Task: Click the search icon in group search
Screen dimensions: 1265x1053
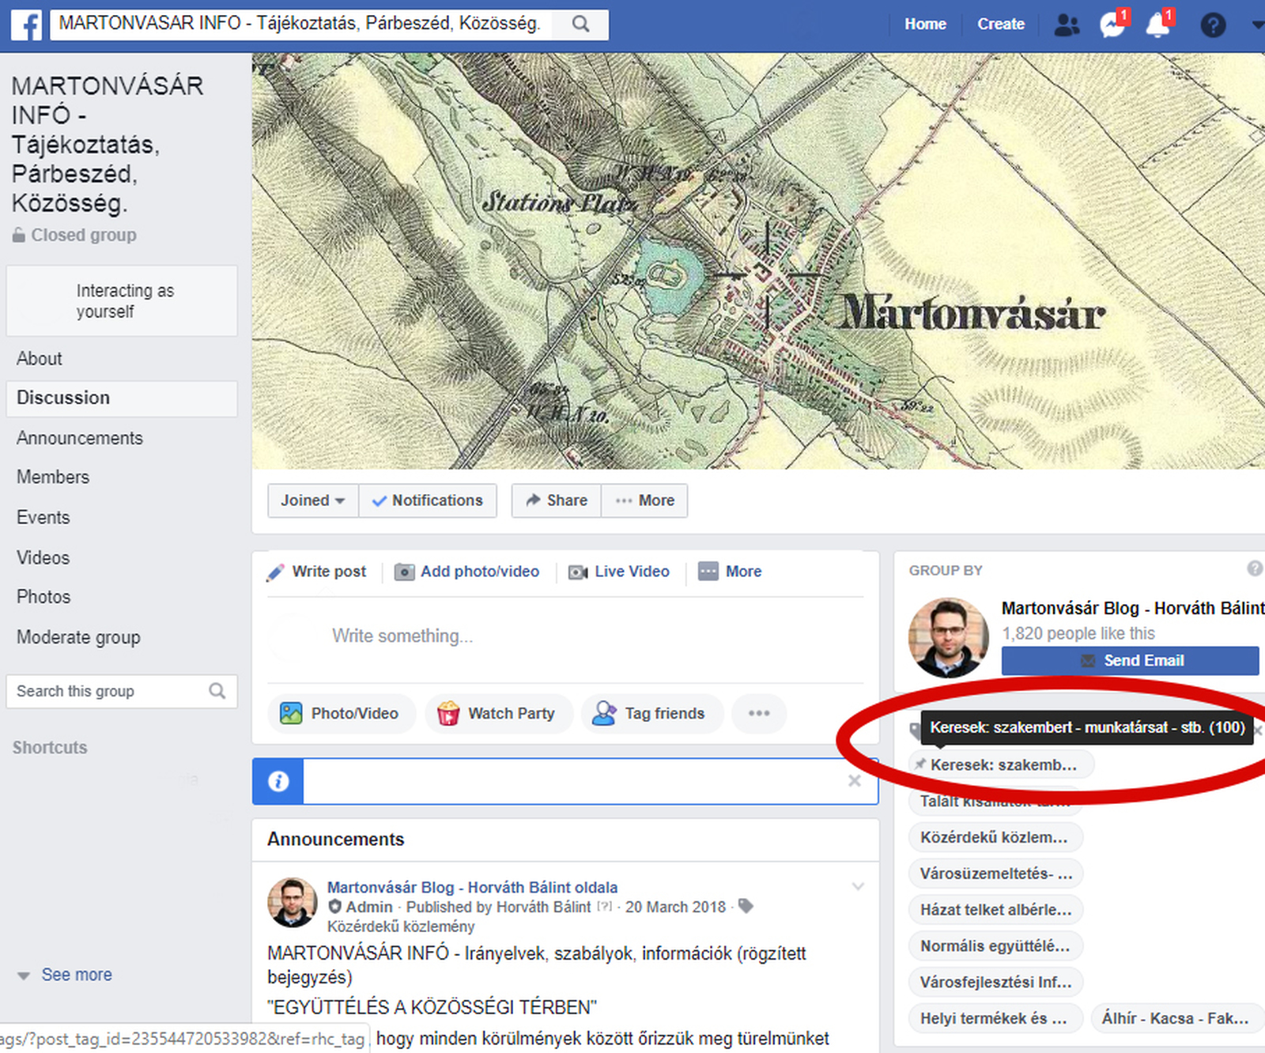Action: click(217, 691)
